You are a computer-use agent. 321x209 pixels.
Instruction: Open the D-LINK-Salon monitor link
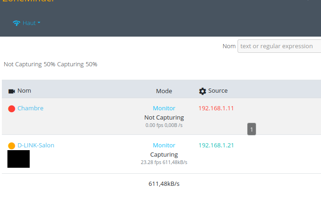[x=36, y=146]
